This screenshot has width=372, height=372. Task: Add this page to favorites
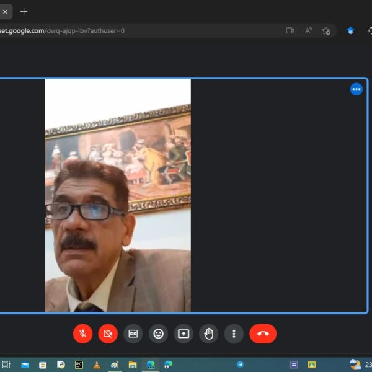(326, 30)
